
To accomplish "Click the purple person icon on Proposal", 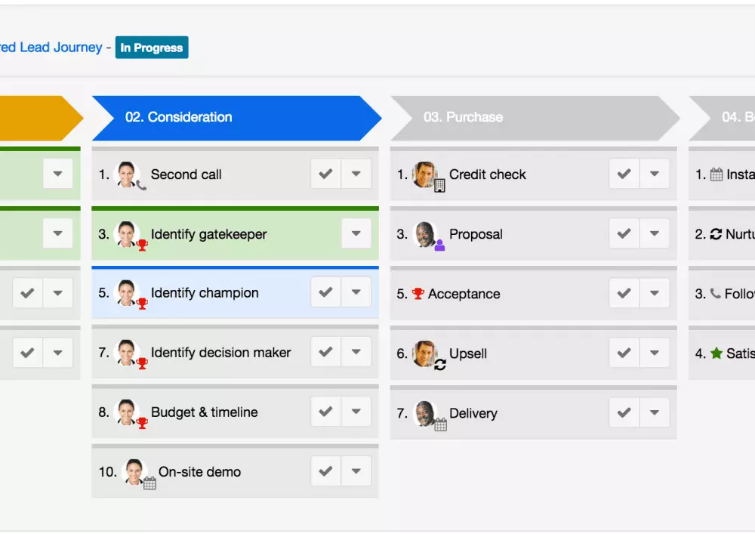I will 439,245.
